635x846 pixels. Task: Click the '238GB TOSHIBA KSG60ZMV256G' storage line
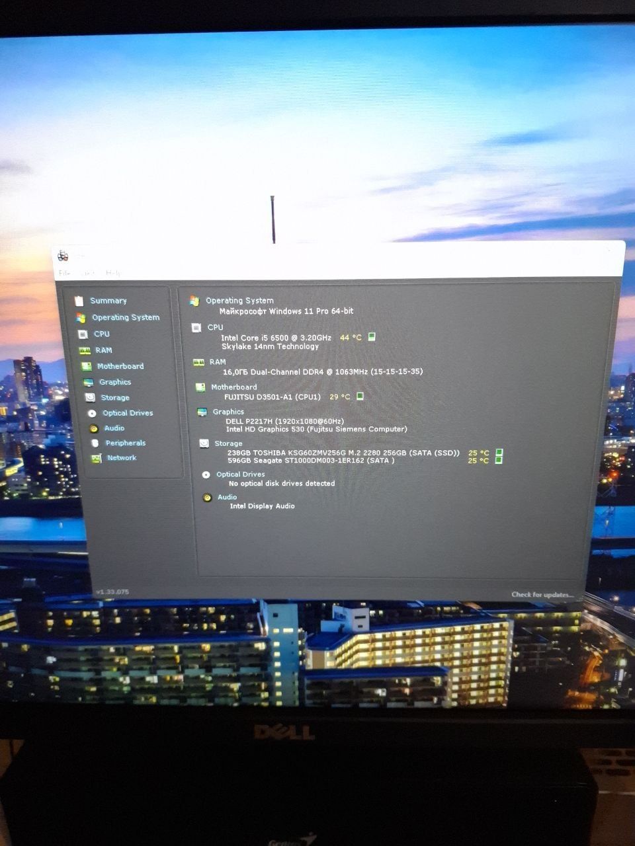click(x=343, y=453)
